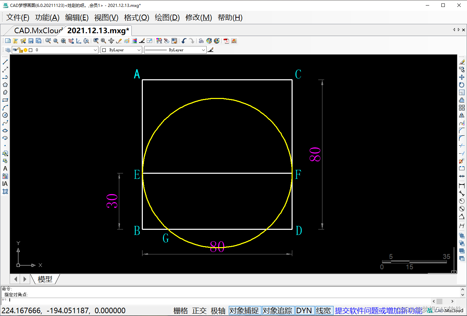Toggle 栅格 grid mode in status bar

[181, 310]
